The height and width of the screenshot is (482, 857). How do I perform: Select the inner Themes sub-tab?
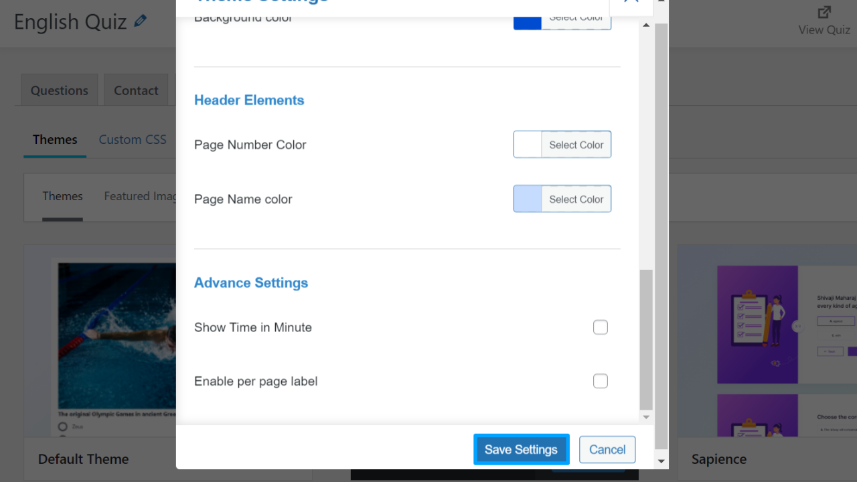tap(62, 196)
